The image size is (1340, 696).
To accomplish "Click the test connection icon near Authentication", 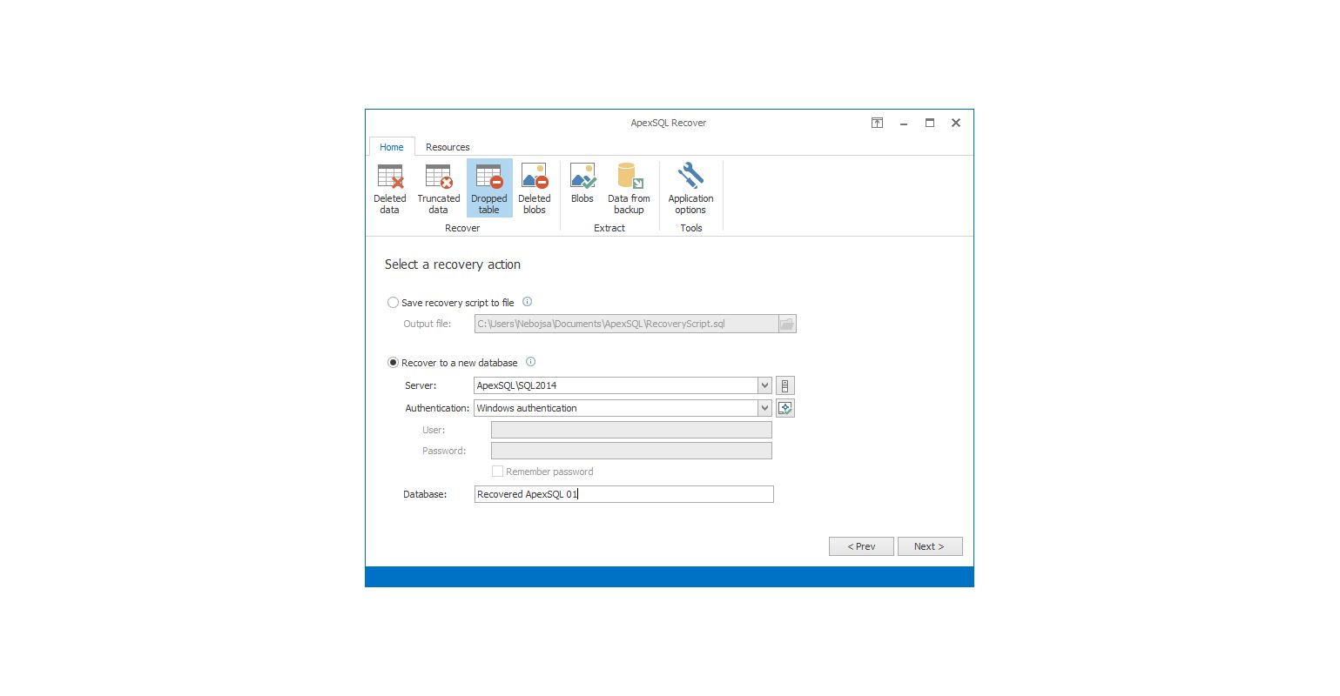I will click(784, 407).
